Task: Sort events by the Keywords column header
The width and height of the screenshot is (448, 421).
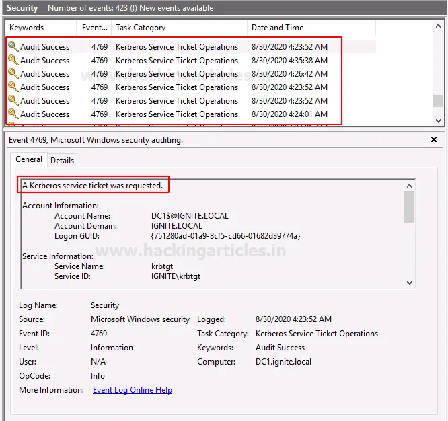Action: (27, 28)
